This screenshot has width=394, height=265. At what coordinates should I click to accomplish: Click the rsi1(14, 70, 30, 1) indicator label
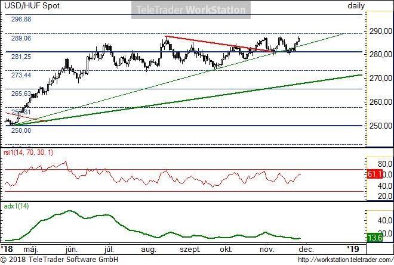28,152
